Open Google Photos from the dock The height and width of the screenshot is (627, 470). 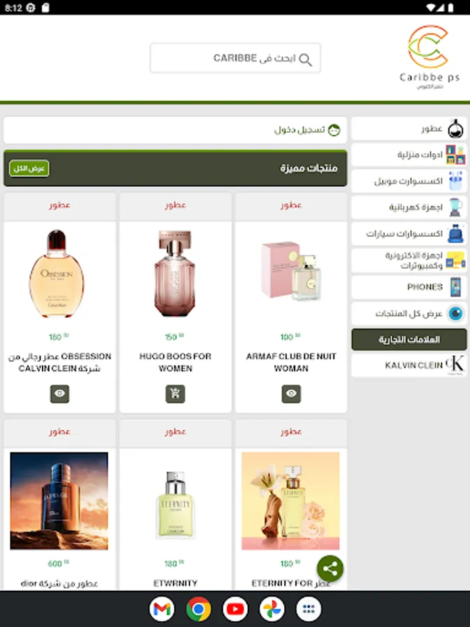point(272,609)
